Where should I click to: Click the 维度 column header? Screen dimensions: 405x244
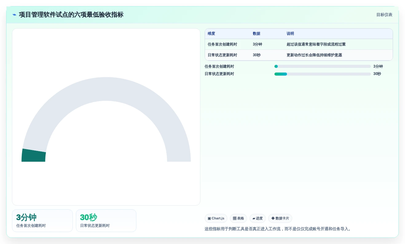[211, 34]
